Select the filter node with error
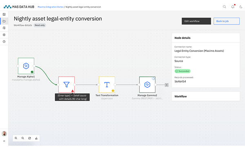The image size is (245, 149). [x=67, y=85]
